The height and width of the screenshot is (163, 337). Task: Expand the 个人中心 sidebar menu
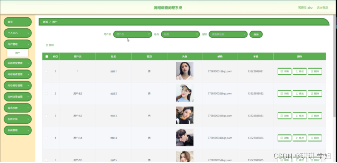(x=18, y=33)
